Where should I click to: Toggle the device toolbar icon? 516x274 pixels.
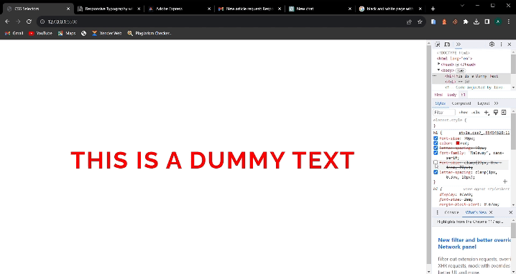(x=447, y=44)
